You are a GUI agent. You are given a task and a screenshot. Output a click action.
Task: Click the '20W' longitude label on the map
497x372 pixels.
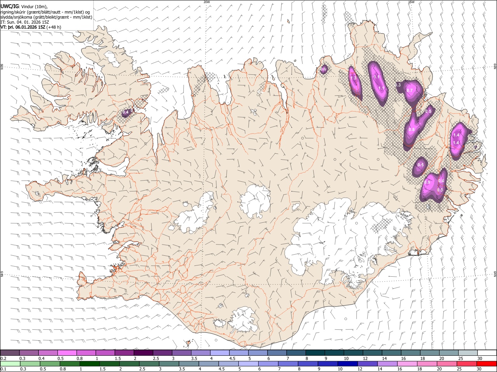point(207,2)
